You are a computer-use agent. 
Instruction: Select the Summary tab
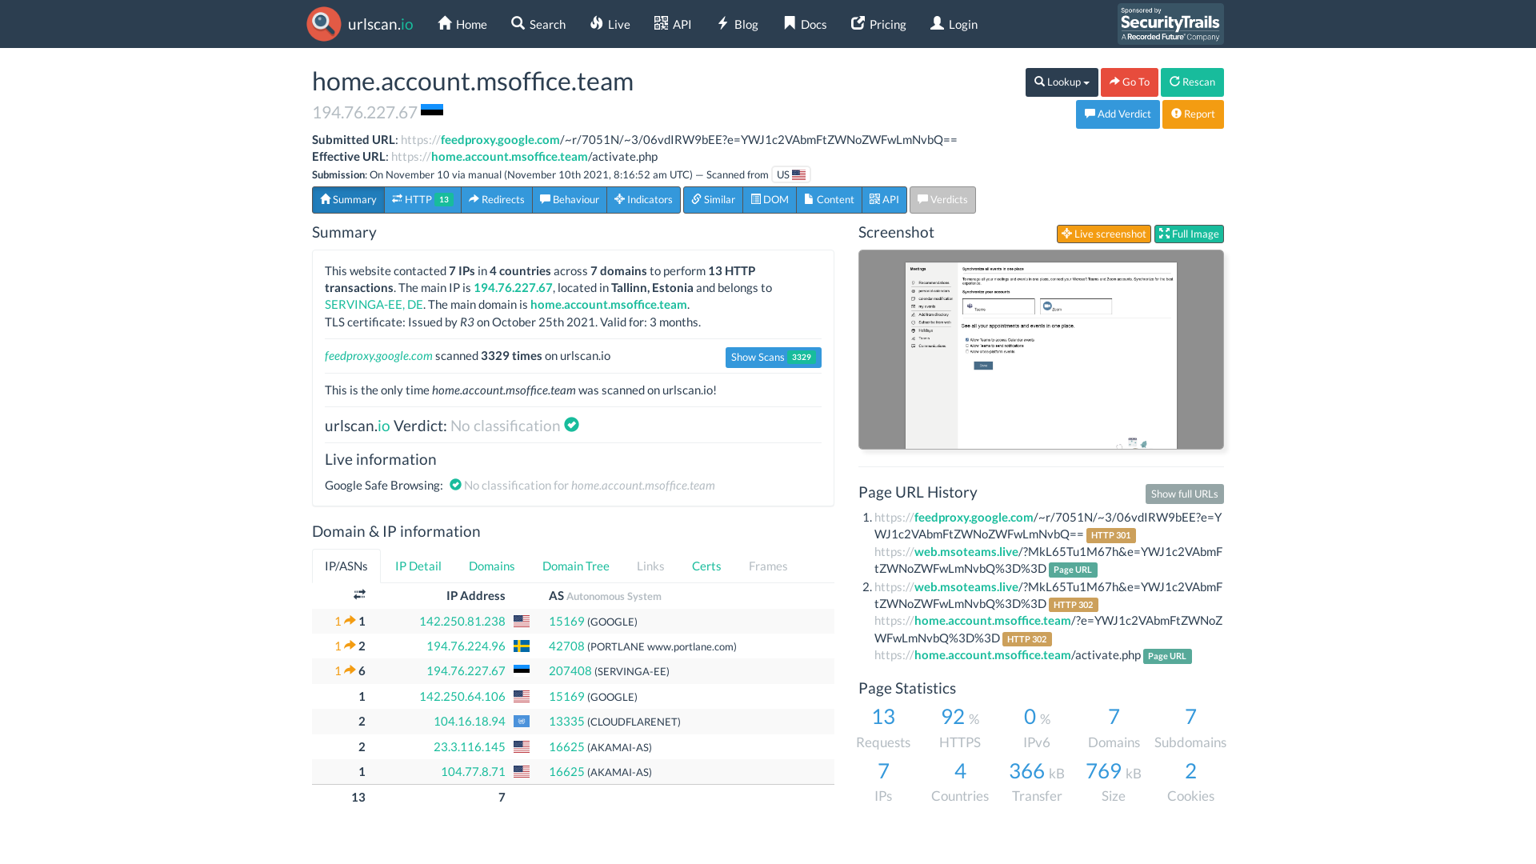[x=348, y=200]
